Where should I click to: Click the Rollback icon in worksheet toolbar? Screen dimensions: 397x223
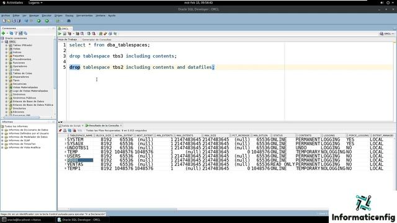coord(94,33)
